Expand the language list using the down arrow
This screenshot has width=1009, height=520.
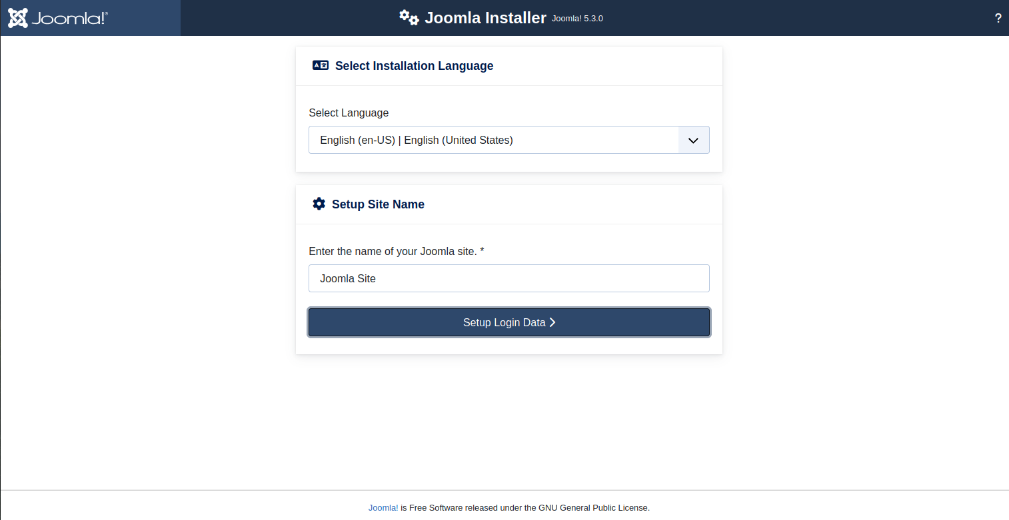[693, 140]
